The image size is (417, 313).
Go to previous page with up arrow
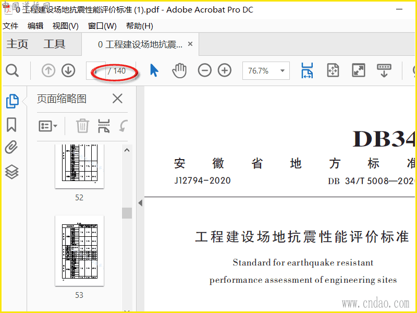pyautogui.click(x=48, y=70)
